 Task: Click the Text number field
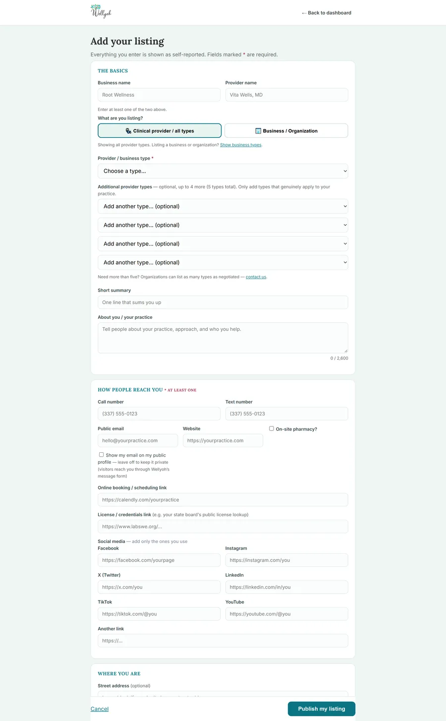click(x=286, y=414)
